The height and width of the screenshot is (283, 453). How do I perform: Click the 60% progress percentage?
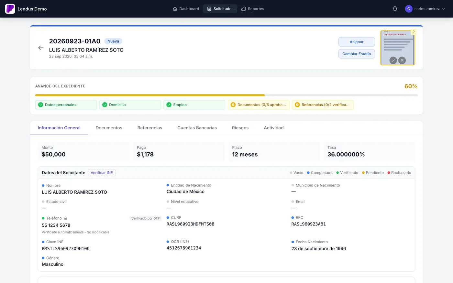tap(411, 86)
